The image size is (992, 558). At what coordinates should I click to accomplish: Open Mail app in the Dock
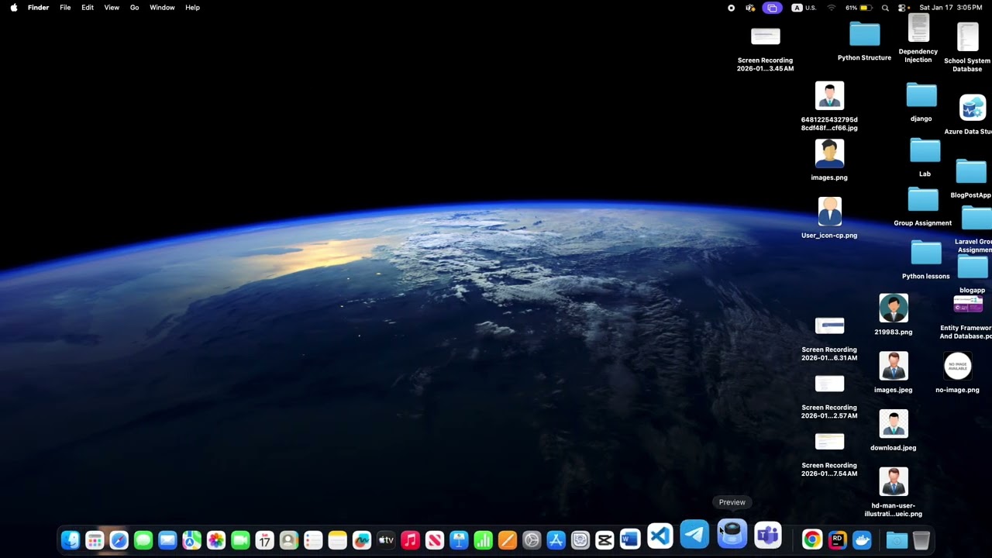167,540
